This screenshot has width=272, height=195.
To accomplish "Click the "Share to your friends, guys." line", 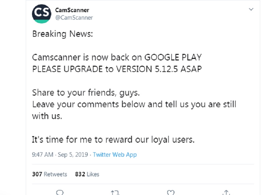I will [x=86, y=93].
